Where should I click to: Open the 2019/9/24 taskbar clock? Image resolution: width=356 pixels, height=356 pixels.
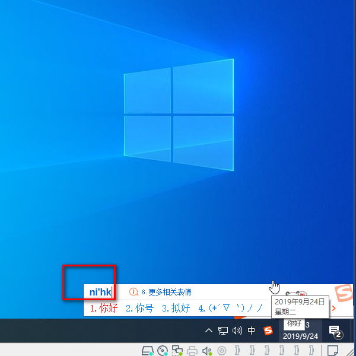pyautogui.click(x=300, y=336)
